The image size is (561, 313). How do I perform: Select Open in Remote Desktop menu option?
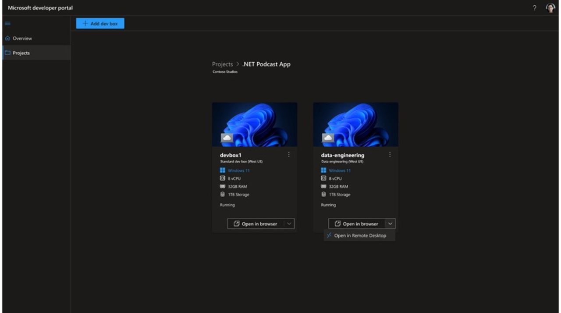coord(359,235)
